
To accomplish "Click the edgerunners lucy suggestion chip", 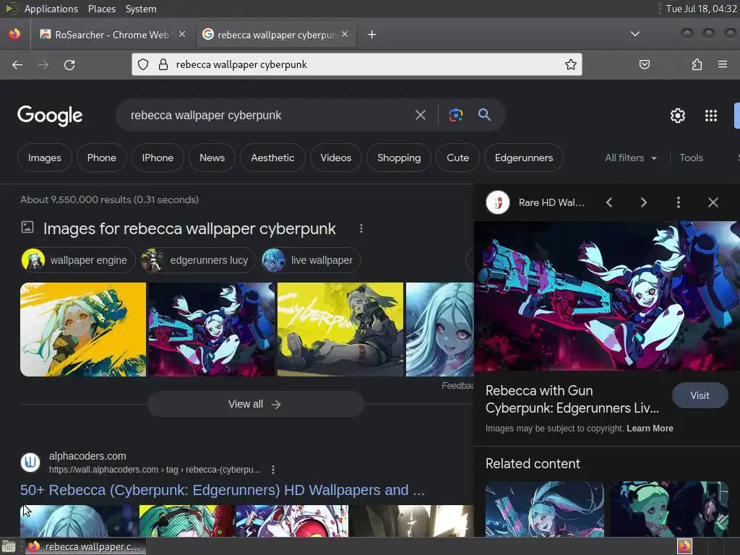I will 198,260.
